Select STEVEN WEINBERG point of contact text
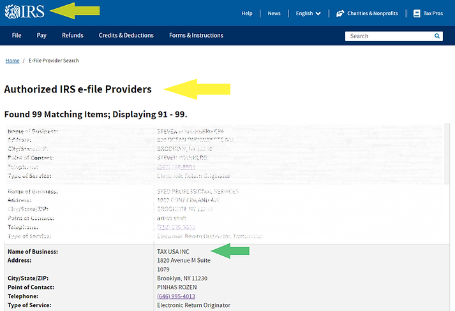The image size is (455, 311). click(x=182, y=158)
